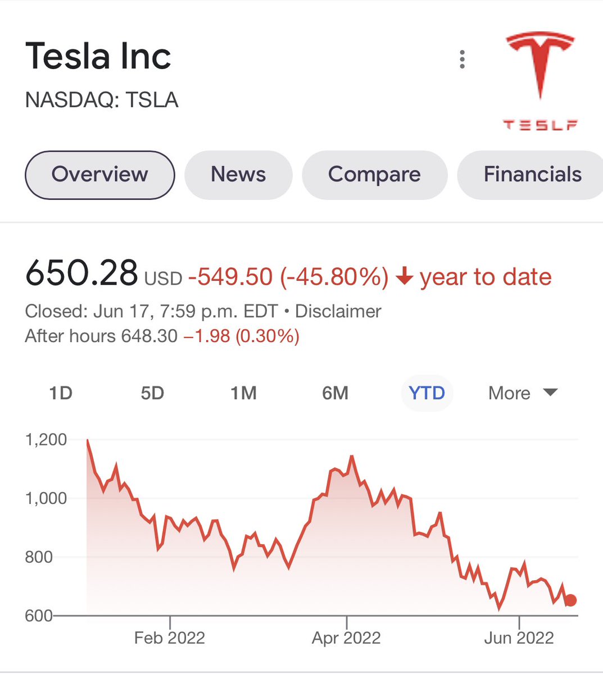Click the Tesla Inc title
The height and width of the screenshot is (674, 603).
click(x=98, y=56)
